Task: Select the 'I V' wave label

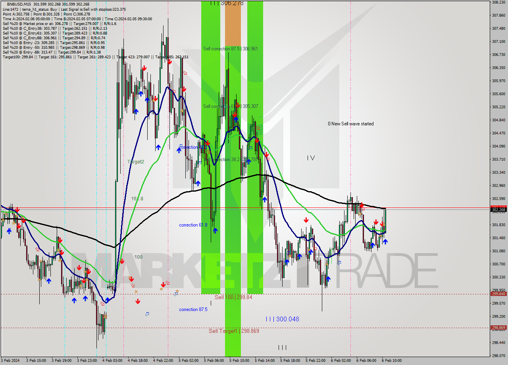Action: coord(311,158)
